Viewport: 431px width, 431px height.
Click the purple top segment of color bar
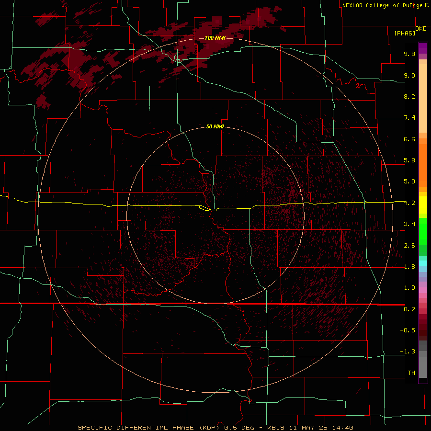tap(423, 48)
